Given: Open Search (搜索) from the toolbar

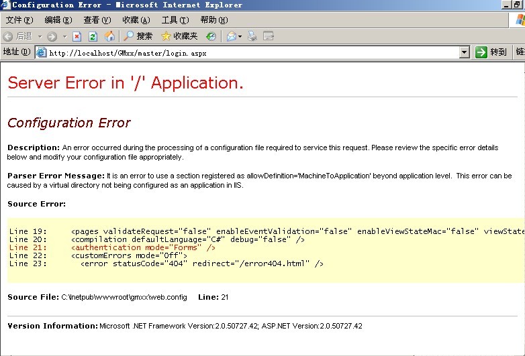Looking at the screenshot, I should coord(138,36).
